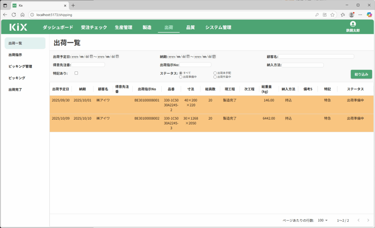Open the 納期 start date calendar picker
375x228 pixels.
pyautogui.click(x=188, y=57)
